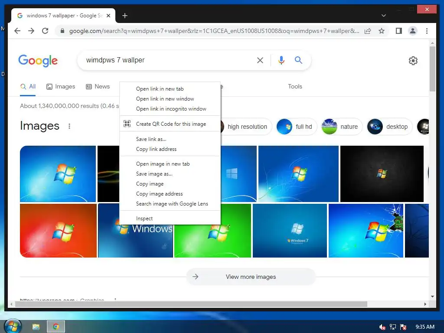Image resolution: width=444 pixels, height=333 pixels.
Task: Open Google quick settings gear
Action: coord(413,60)
